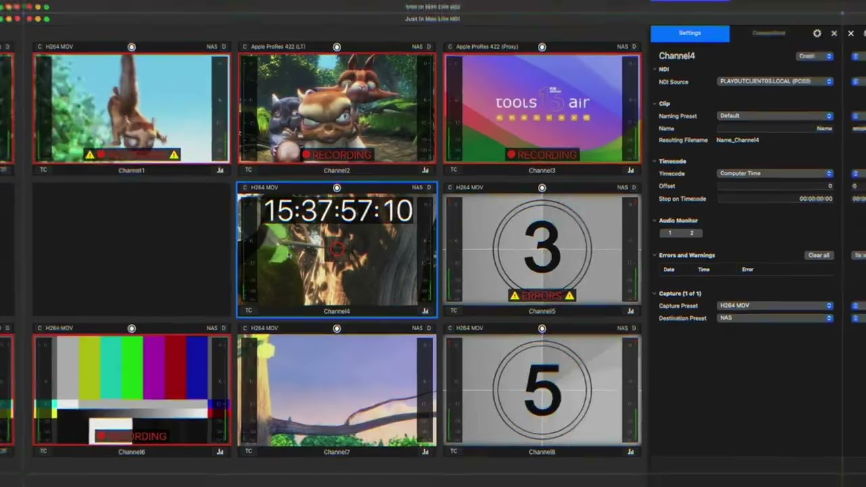Switch to the Connections tab
Viewport: 866px width, 487px height.
(x=769, y=33)
